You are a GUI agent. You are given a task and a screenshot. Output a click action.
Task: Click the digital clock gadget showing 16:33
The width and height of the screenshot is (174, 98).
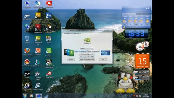pos(136,34)
